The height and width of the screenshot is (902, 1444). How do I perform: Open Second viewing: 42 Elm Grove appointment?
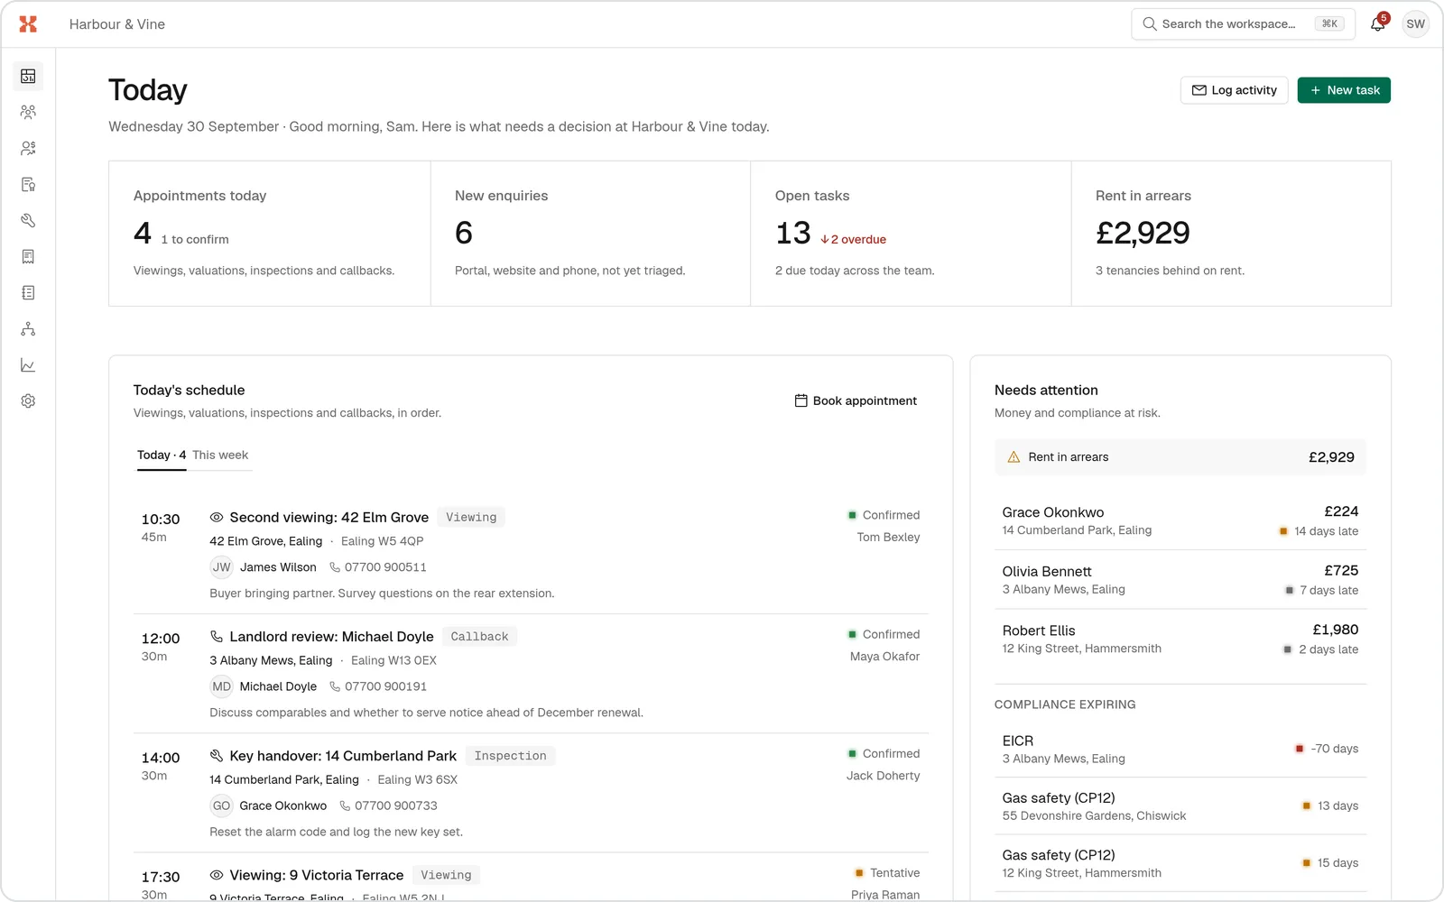(531, 555)
